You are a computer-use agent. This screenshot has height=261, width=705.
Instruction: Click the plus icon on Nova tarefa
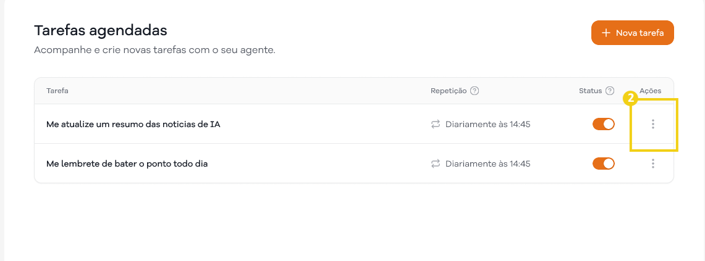tap(606, 33)
